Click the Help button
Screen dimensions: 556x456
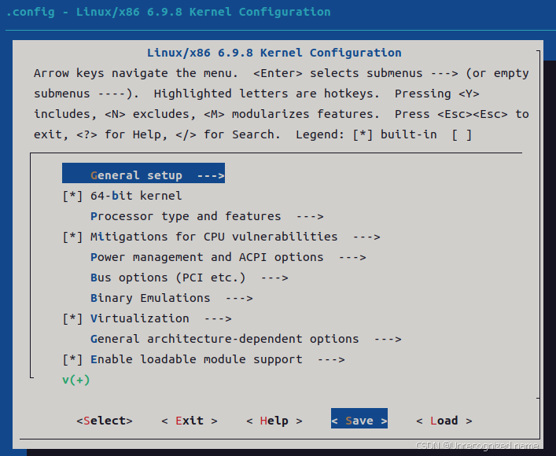click(274, 421)
